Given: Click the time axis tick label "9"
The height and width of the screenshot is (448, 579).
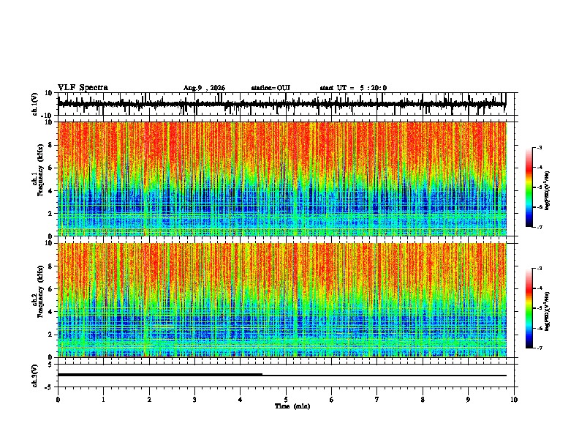Looking at the screenshot, I should pos(468,400).
